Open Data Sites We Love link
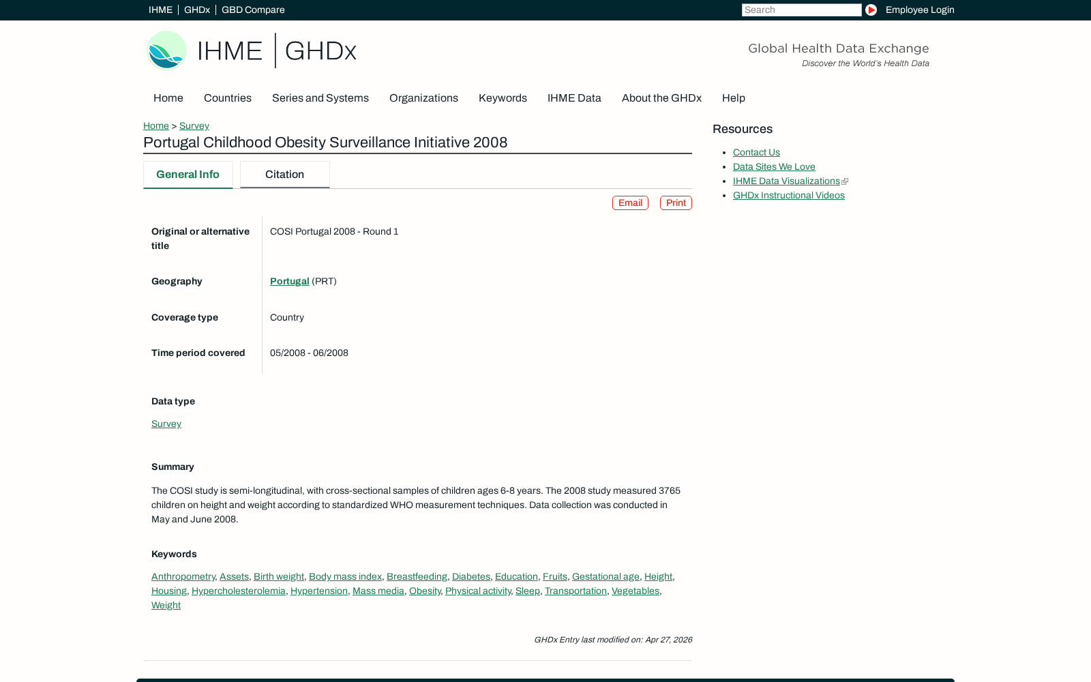Viewport: 1091px width, 682px height. pos(774,166)
